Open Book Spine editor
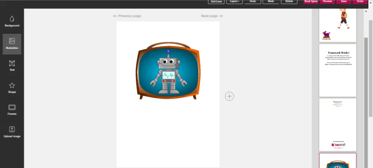 (x=311, y=2)
